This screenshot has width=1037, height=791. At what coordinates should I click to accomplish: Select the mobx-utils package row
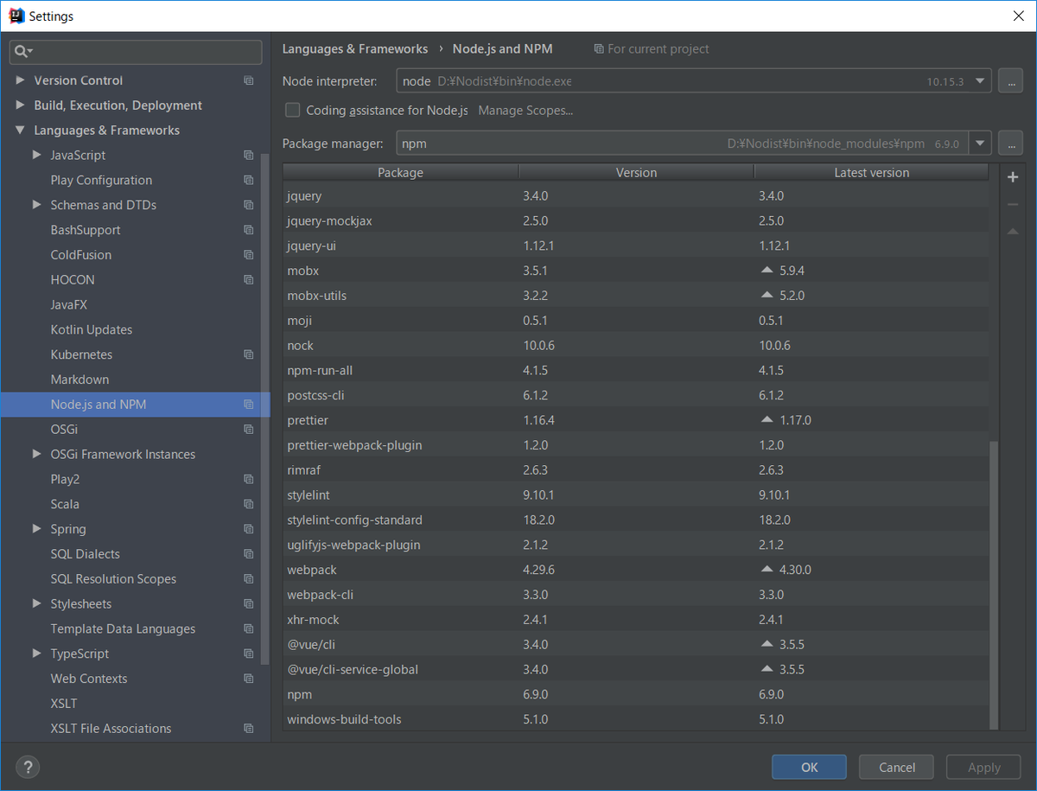coord(636,296)
